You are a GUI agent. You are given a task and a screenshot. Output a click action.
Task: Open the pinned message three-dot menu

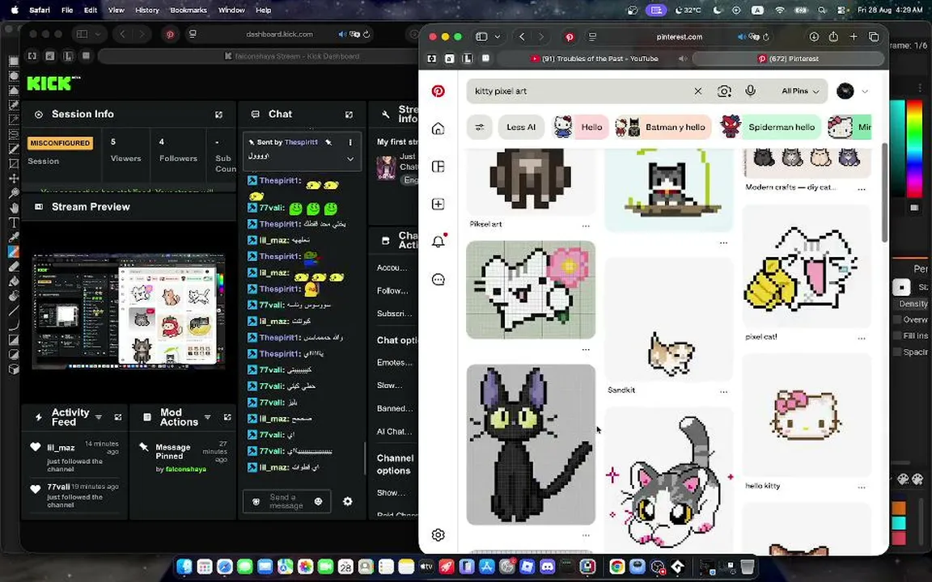tap(350, 142)
